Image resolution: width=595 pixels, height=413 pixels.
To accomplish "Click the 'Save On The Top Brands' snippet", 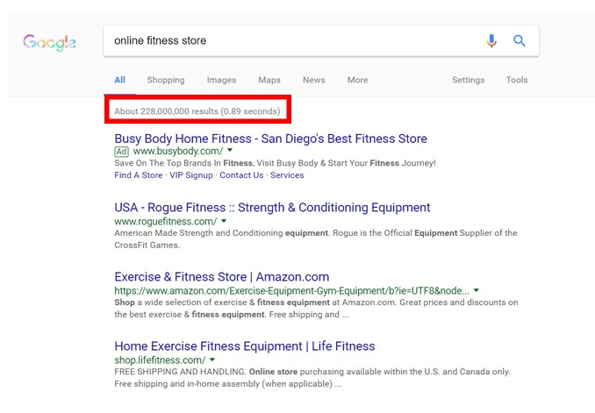I will point(275,163).
